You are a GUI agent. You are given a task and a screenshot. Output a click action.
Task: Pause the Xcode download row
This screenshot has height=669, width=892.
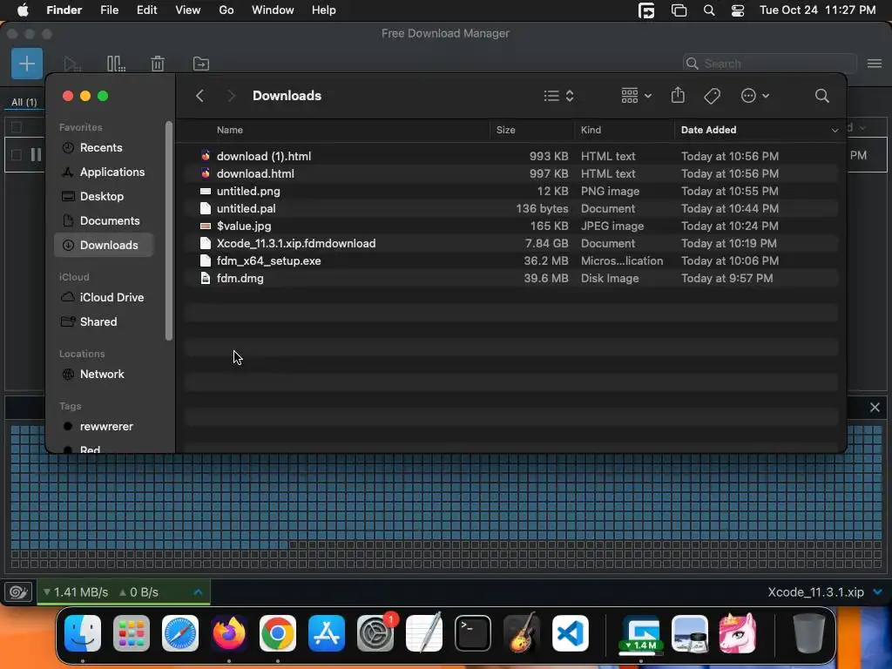[36, 155]
